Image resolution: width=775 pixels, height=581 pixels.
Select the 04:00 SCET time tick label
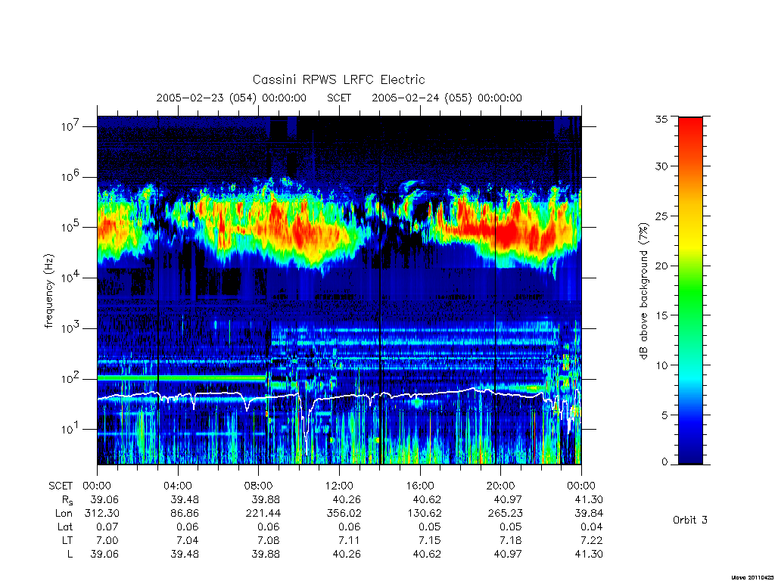point(178,486)
